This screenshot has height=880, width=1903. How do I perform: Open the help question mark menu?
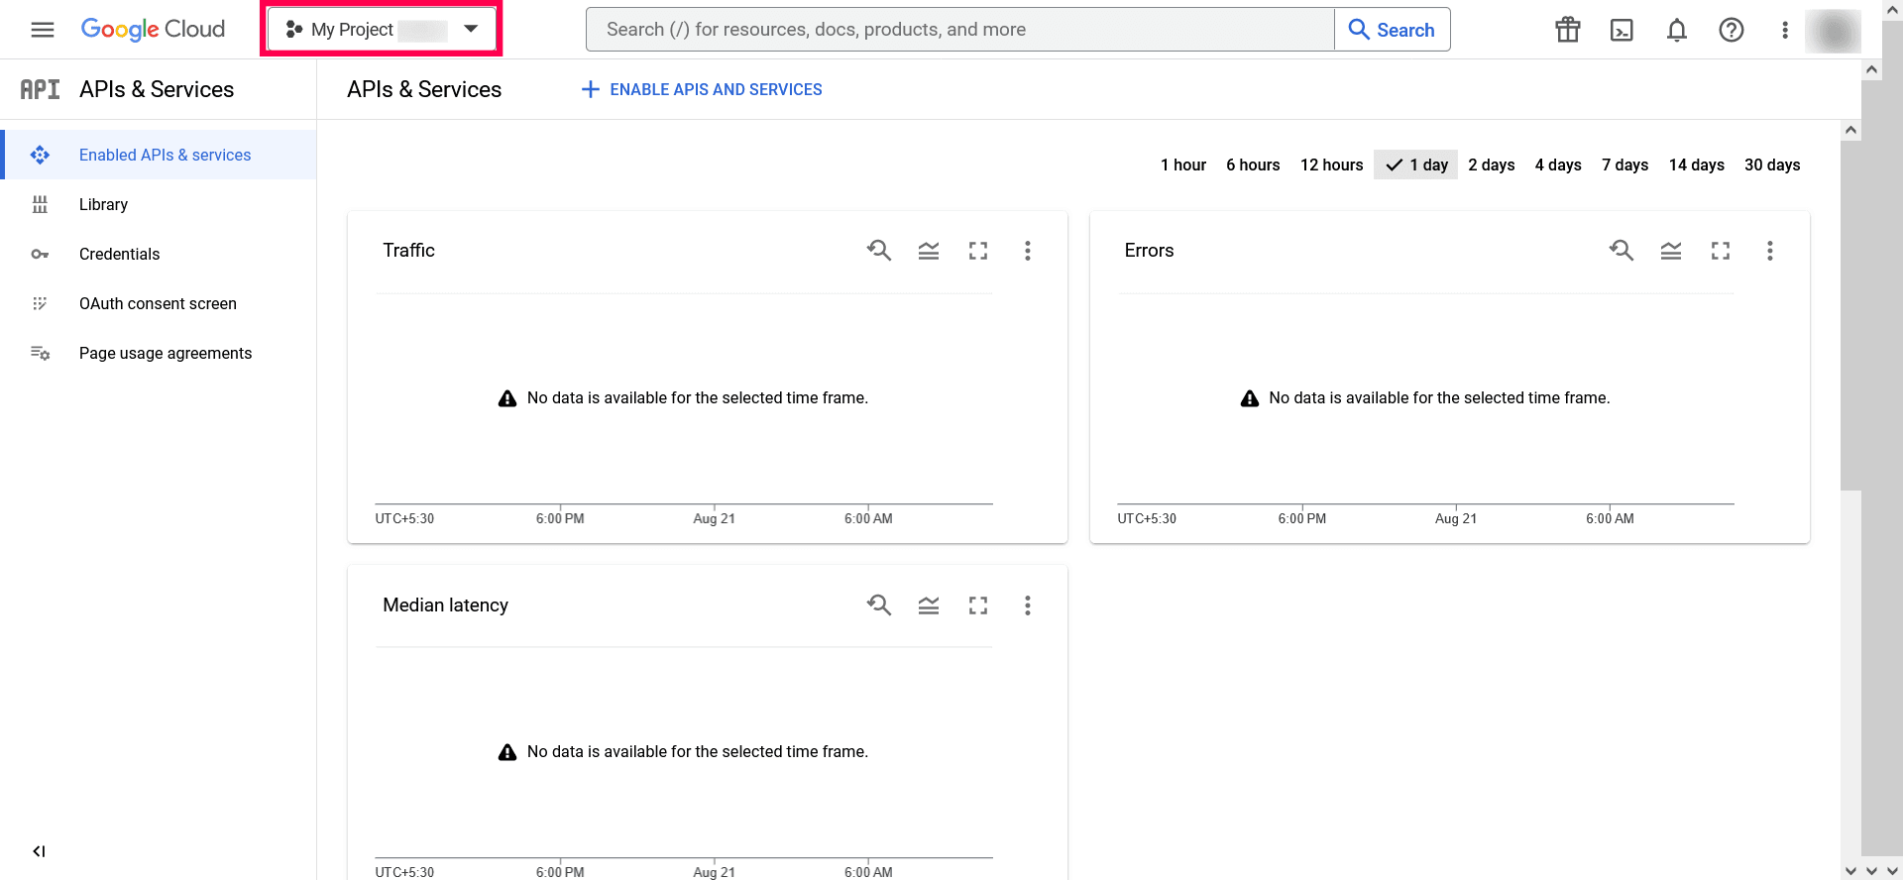(x=1731, y=30)
